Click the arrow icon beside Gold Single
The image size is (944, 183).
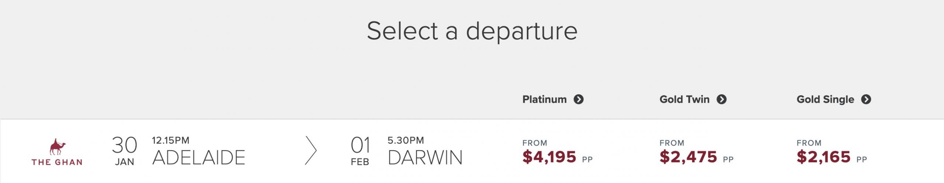coord(866,99)
